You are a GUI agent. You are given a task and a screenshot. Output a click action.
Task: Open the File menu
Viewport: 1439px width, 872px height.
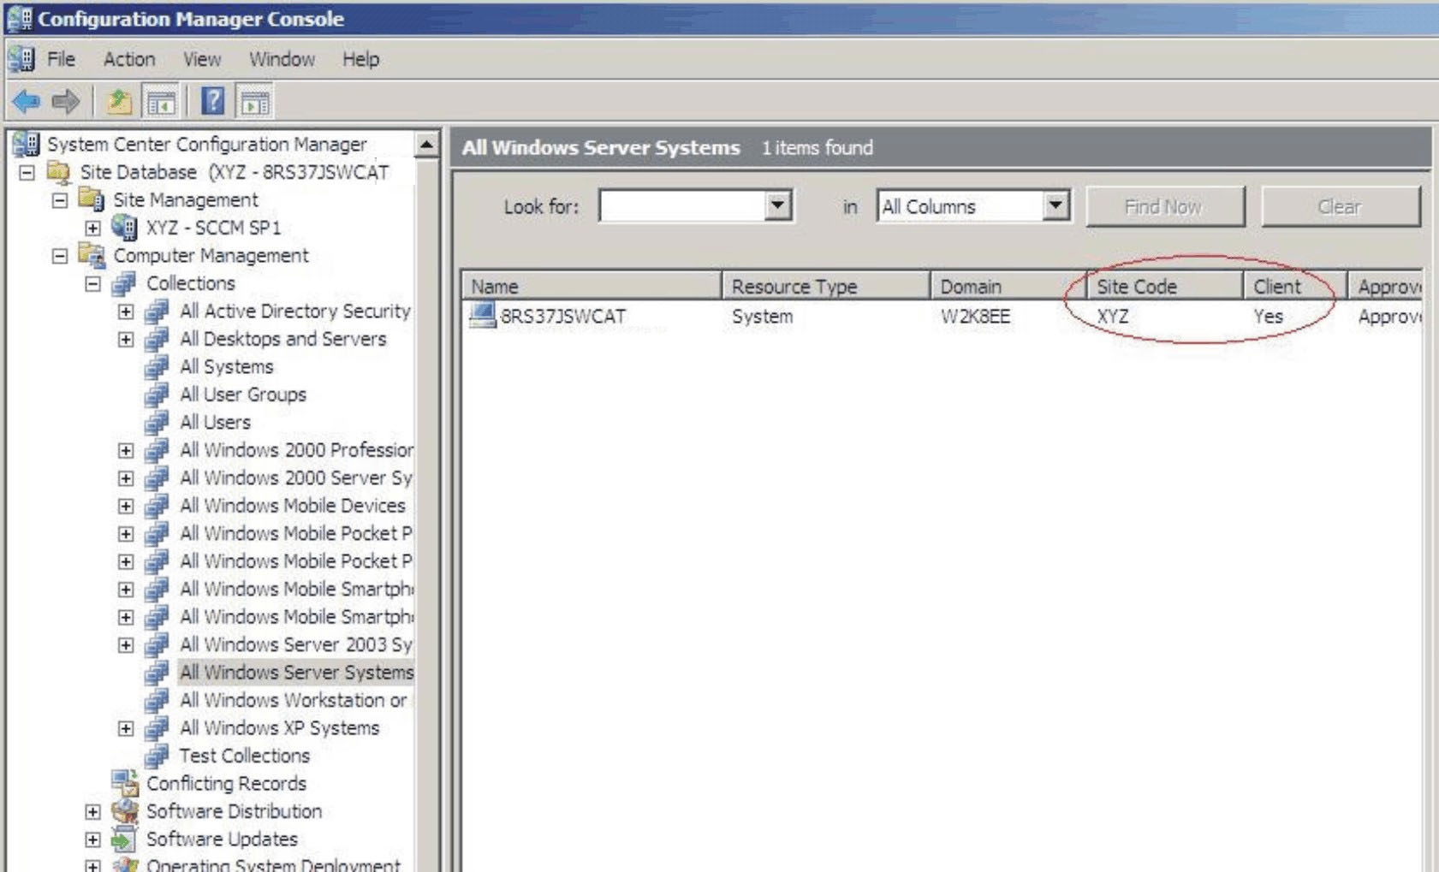point(61,59)
